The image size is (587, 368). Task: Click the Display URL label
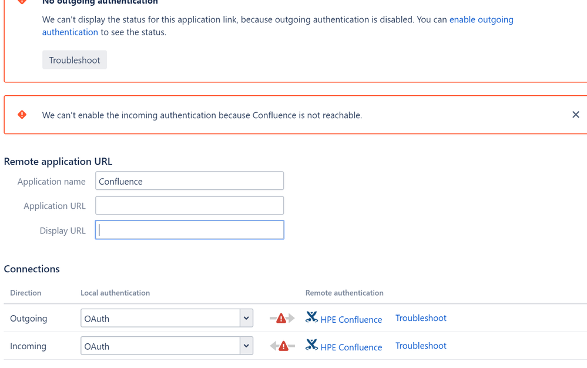pos(62,230)
